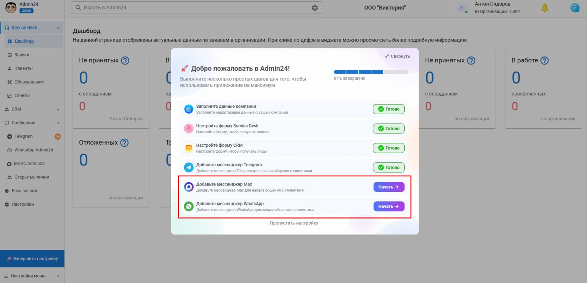Open search settings gear icon
This screenshot has height=283, width=587.
(x=315, y=8)
